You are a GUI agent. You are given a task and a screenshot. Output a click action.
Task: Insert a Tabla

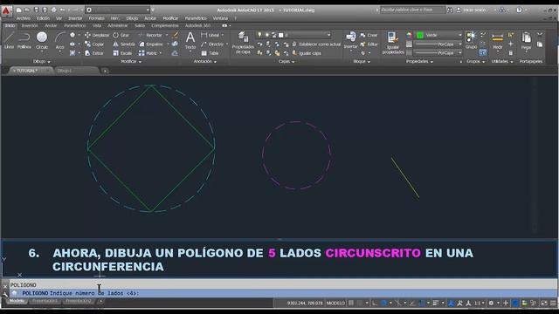click(210, 53)
